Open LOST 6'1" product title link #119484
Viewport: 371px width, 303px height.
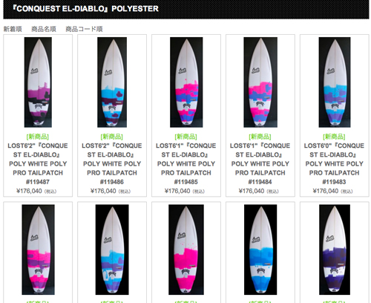260,163
